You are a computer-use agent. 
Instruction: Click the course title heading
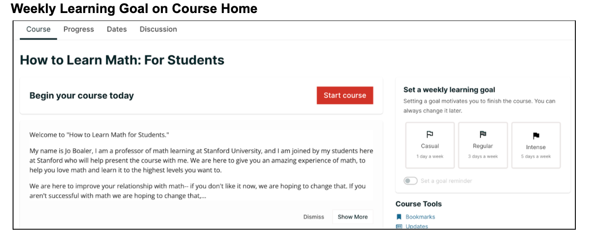[x=122, y=60]
